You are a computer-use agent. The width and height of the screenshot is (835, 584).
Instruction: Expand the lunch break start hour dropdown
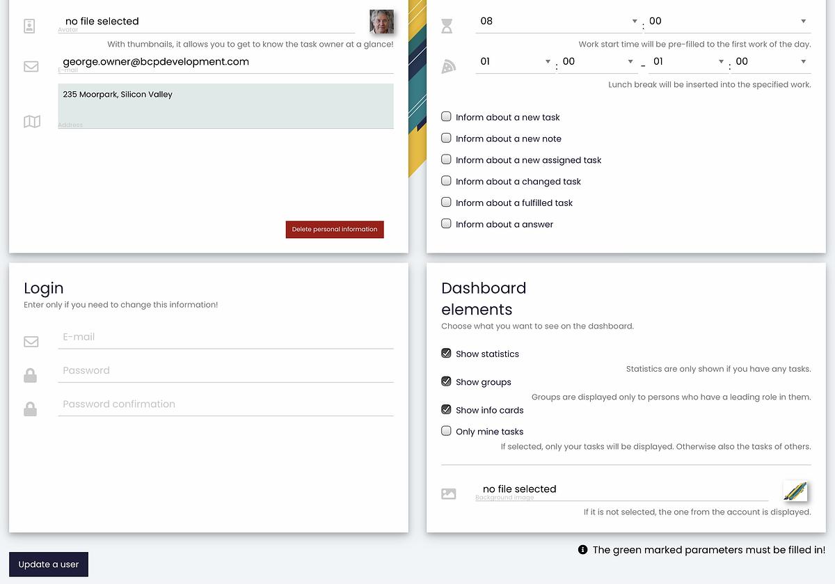pos(515,62)
